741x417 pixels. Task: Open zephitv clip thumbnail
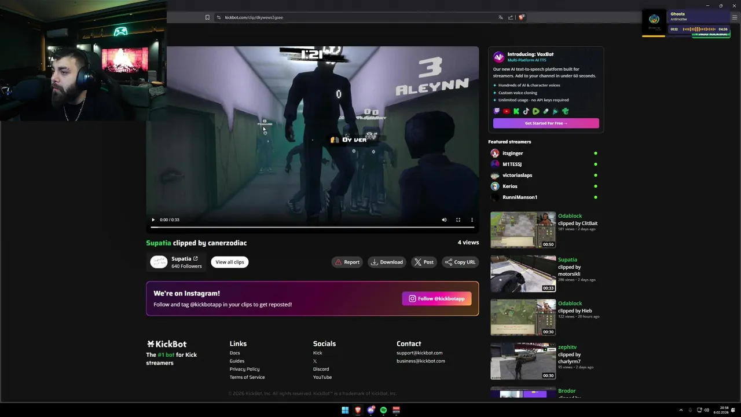(523, 361)
